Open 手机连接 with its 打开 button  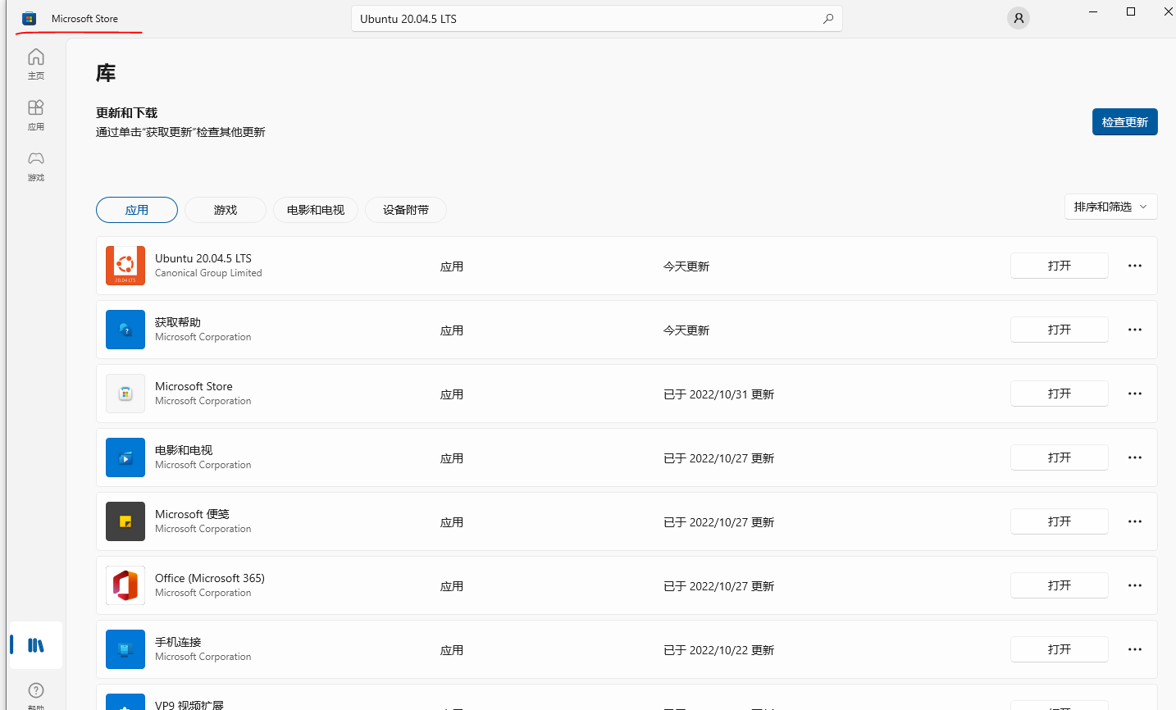[1060, 649]
